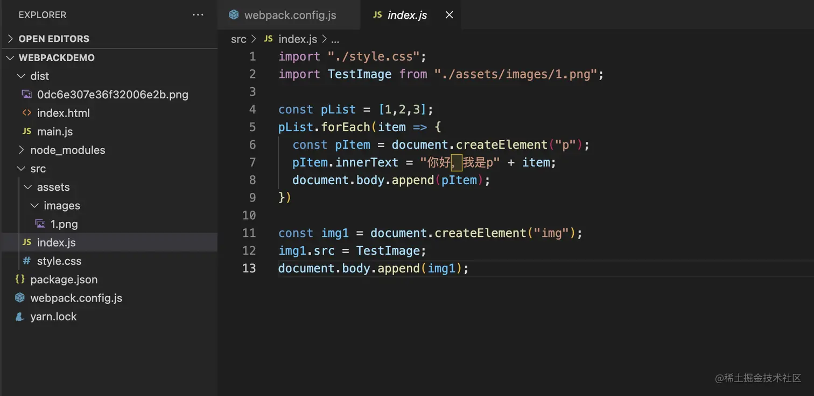This screenshot has width=814, height=396.
Task: Click the JS icon on the index.js tab
Action: (378, 15)
